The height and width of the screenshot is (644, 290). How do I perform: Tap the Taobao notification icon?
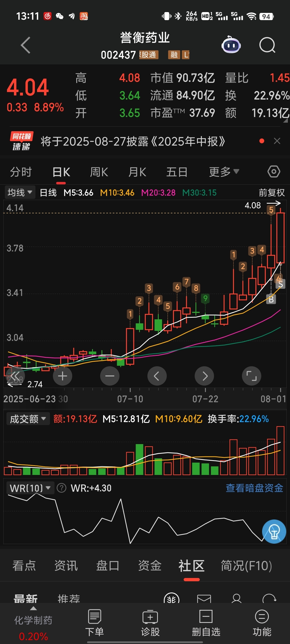[x=84, y=16]
